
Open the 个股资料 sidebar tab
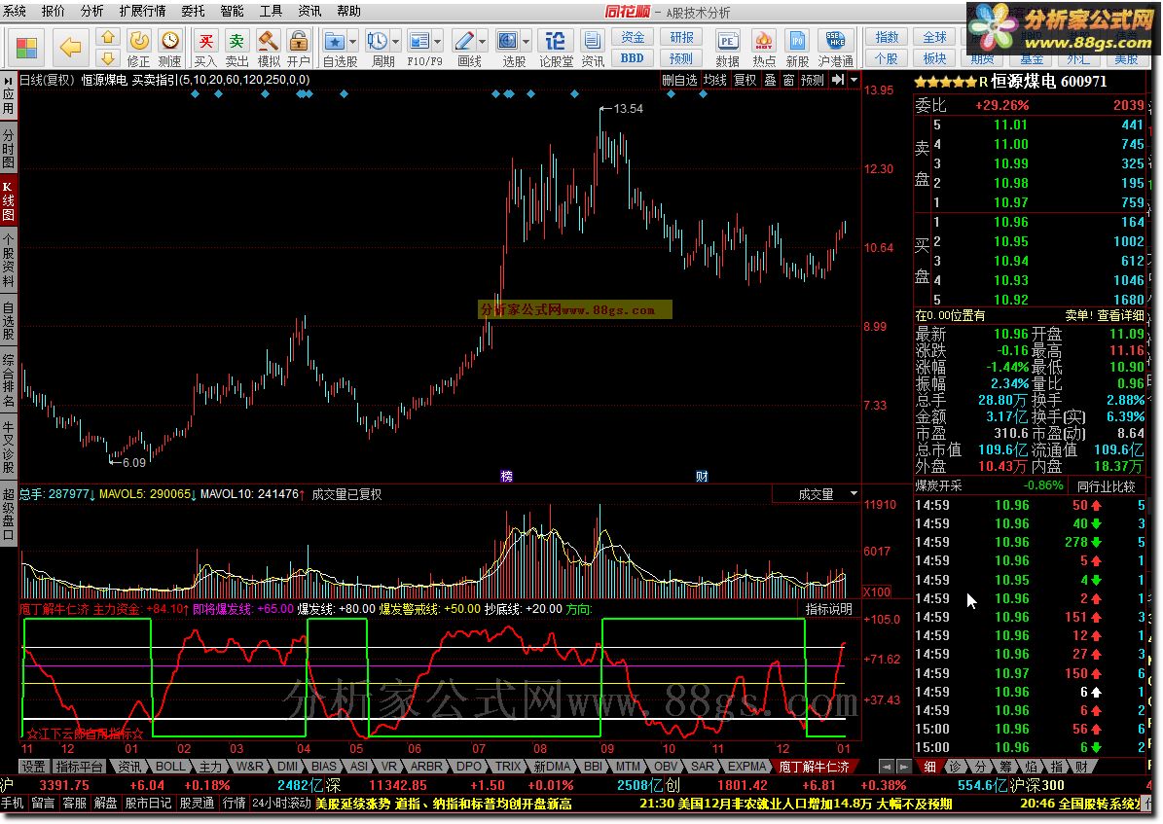[8, 260]
